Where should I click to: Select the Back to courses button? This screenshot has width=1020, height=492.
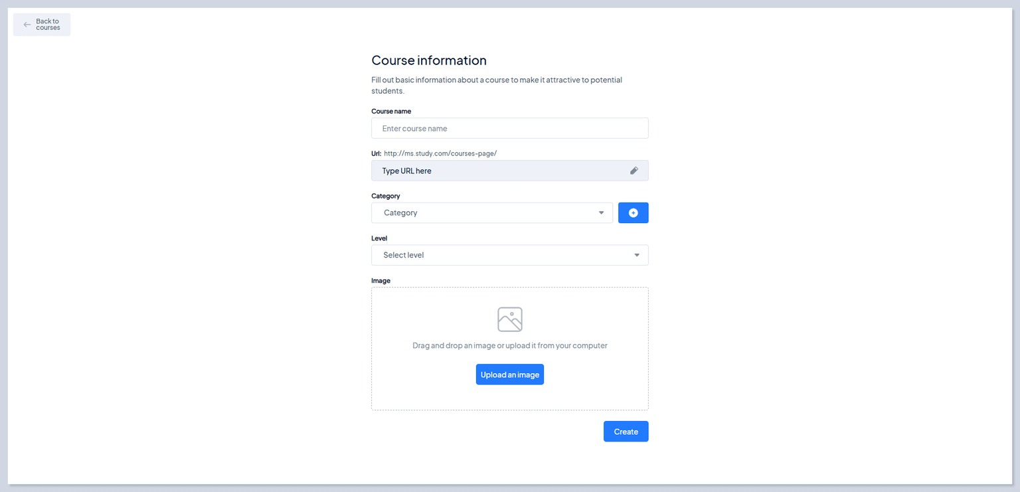pyautogui.click(x=41, y=24)
